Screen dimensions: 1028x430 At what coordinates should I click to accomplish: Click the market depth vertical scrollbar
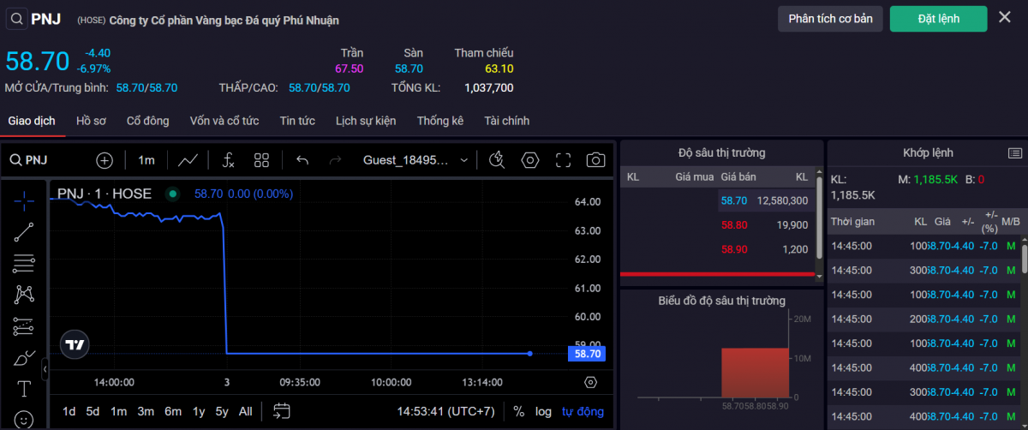(x=819, y=218)
